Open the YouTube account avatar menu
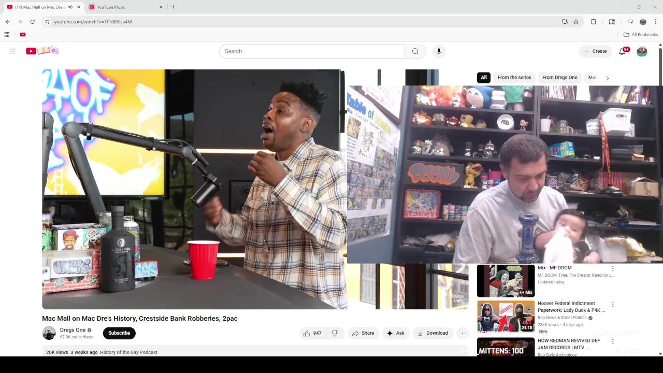Viewport: 663px width, 373px height. click(642, 51)
